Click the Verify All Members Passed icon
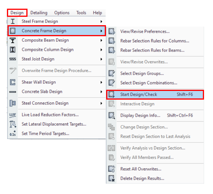213x194 pixels. click(x=112, y=158)
